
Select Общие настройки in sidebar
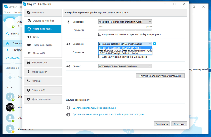point(43,21)
